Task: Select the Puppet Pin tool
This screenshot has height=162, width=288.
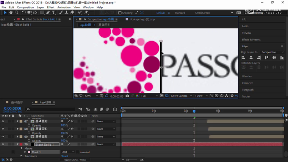Action: coord(86,12)
